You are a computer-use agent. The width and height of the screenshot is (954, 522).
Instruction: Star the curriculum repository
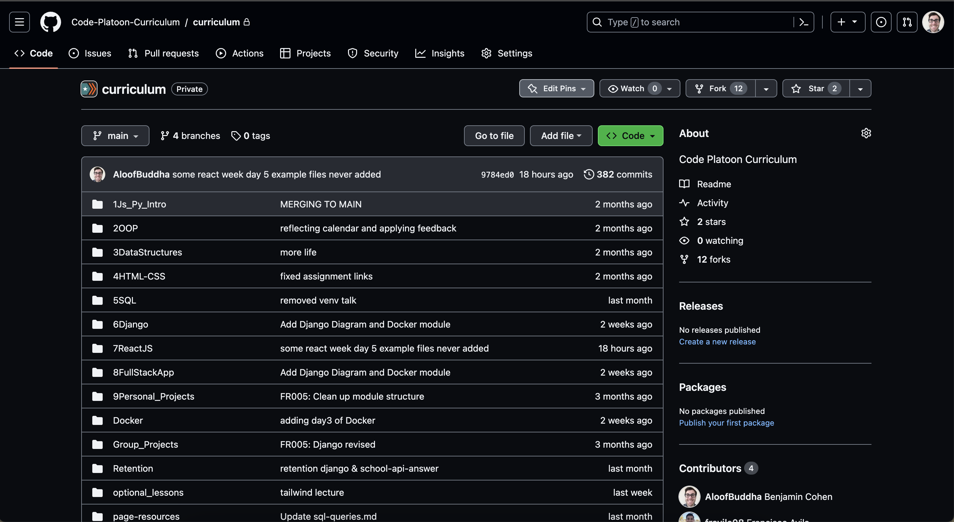(815, 88)
